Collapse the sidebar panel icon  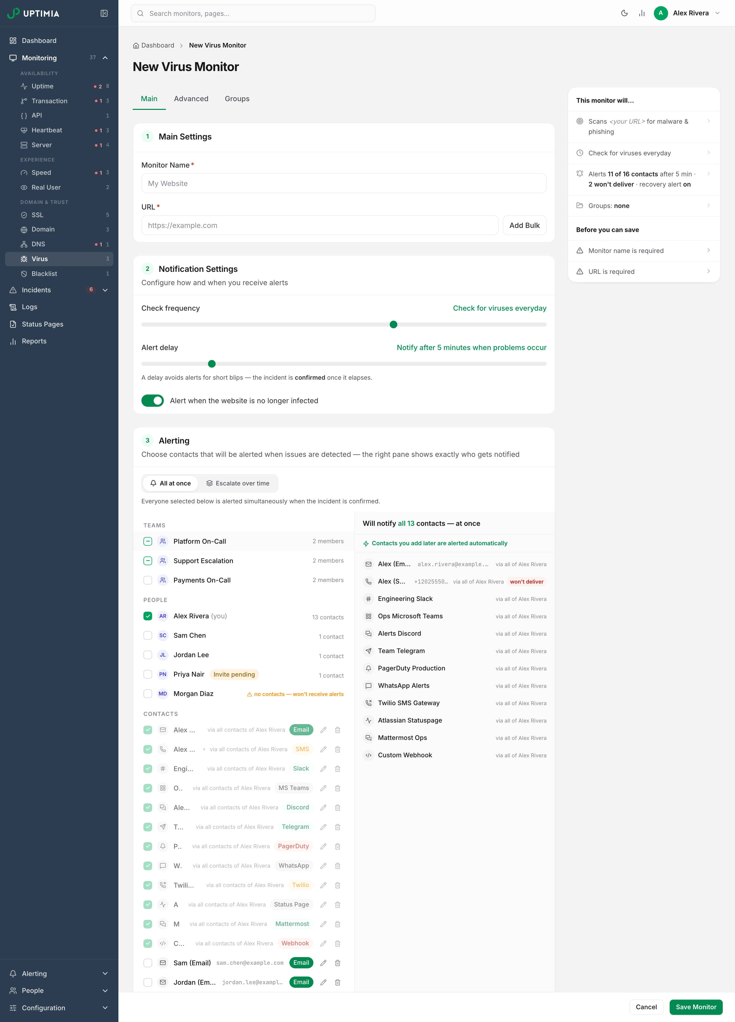click(x=104, y=14)
